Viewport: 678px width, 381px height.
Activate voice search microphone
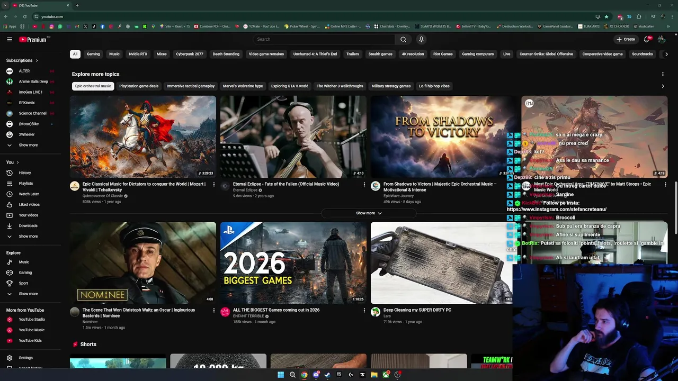pyautogui.click(x=421, y=39)
